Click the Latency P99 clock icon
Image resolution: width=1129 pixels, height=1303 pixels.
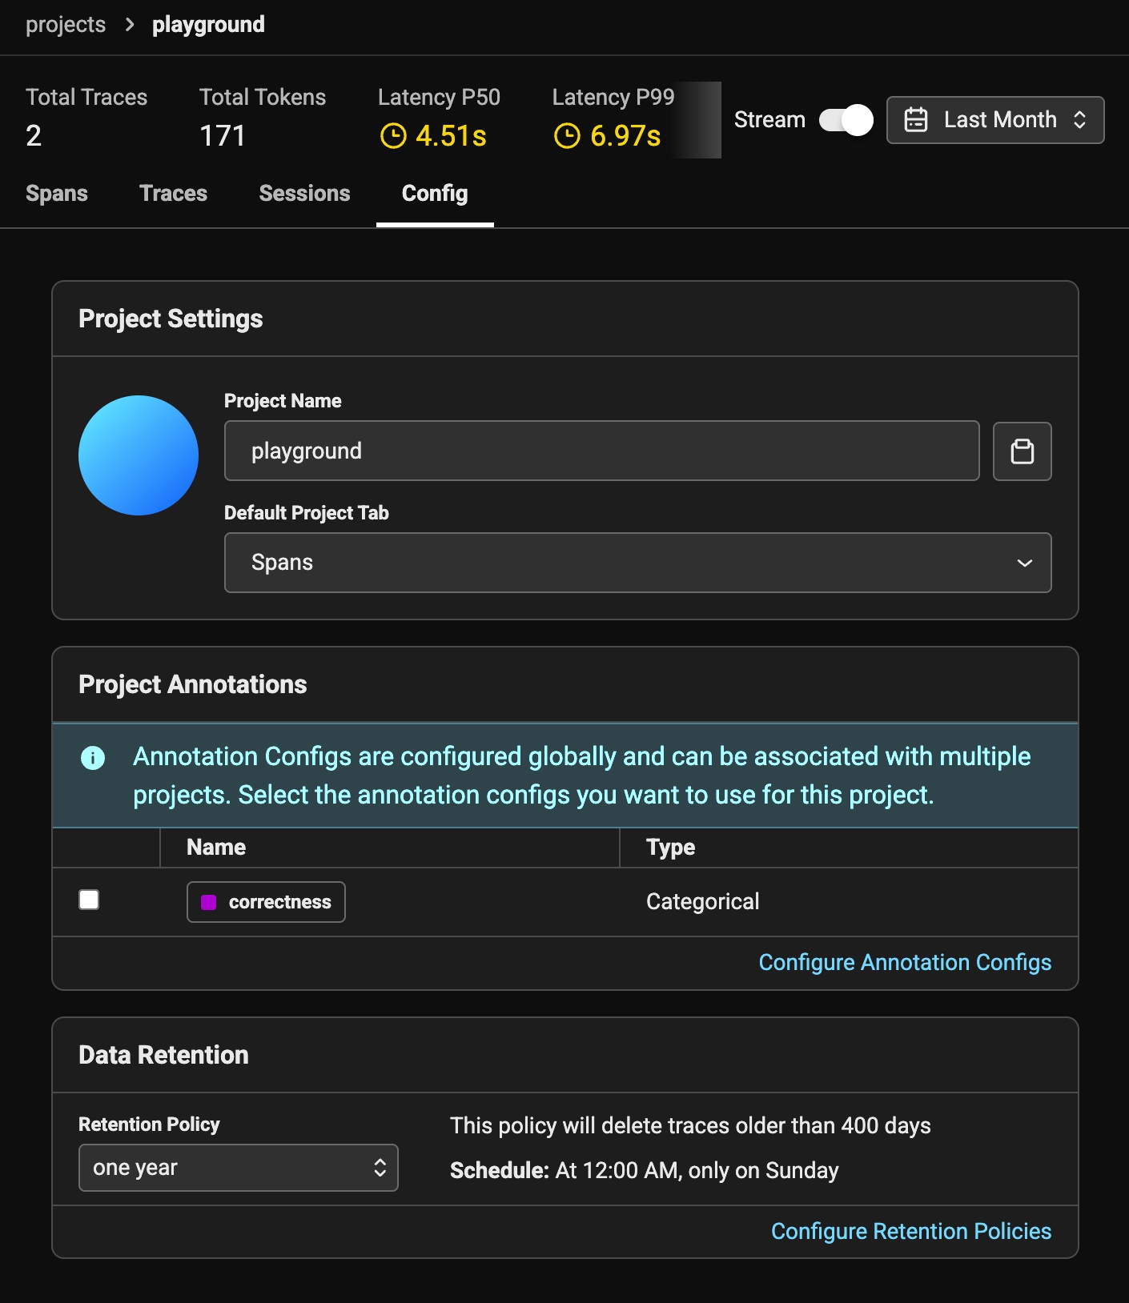click(567, 136)
